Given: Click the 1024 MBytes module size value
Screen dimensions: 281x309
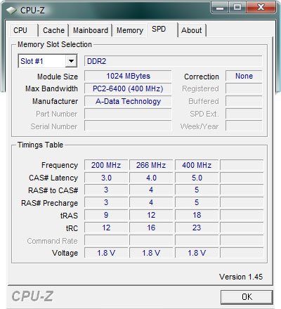Looking at the screenshot, I should click(128, 76).
